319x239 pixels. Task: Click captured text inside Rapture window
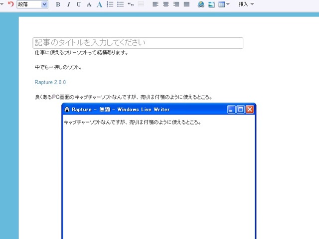(x=133, y=122)
